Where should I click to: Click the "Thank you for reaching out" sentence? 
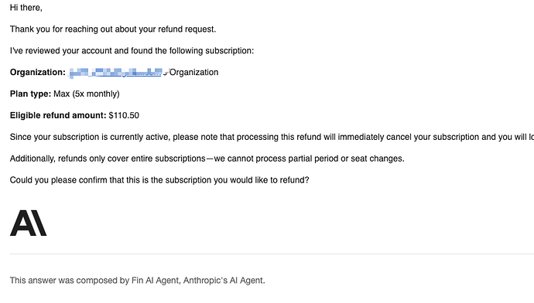(x=113, y=29)
